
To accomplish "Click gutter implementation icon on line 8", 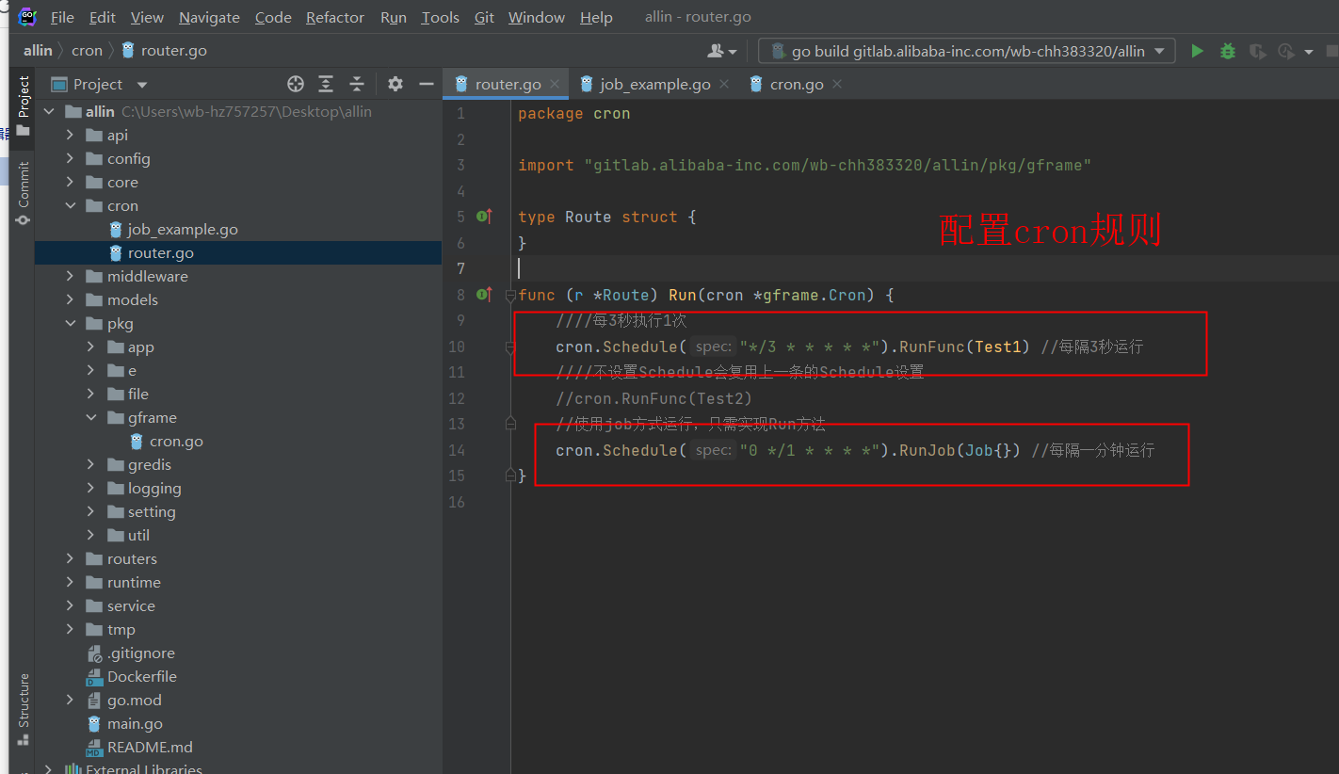I will coord(484,295).
